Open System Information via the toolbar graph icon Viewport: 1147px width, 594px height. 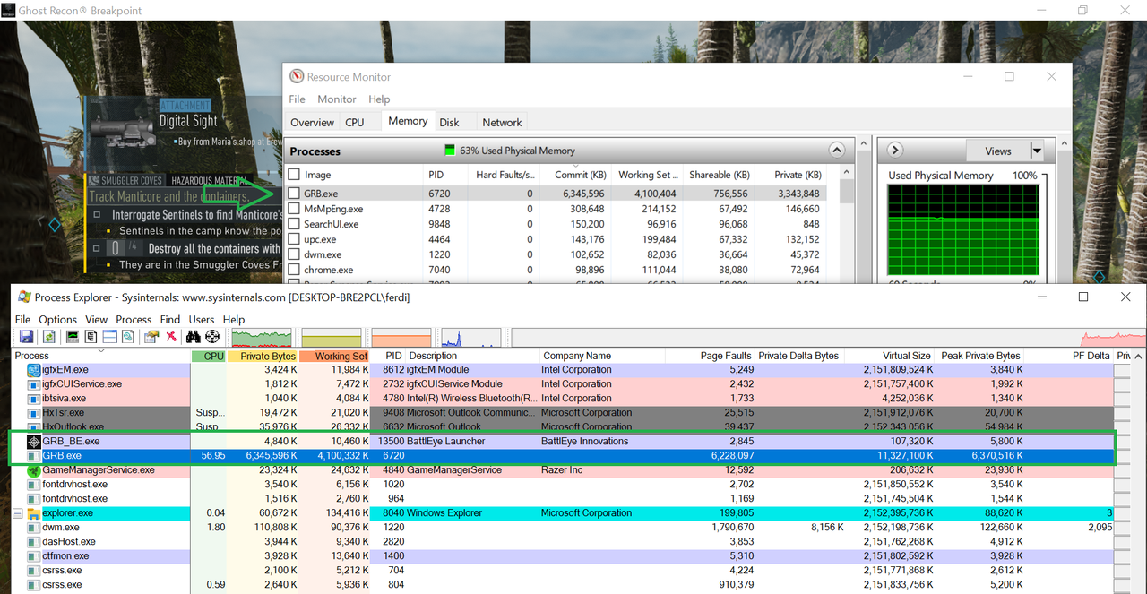click(73, 336)
